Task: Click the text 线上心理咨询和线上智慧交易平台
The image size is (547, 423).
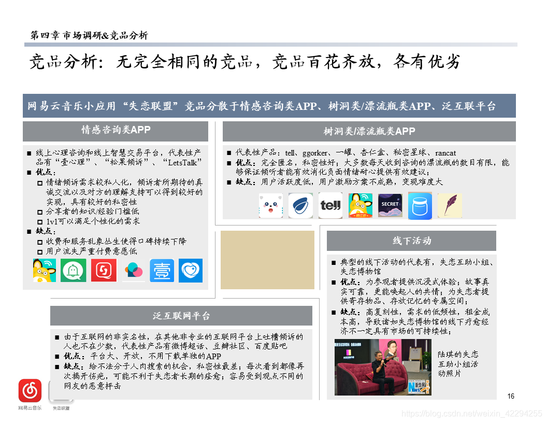Action: pyautogui.click(x=97, y=152)
